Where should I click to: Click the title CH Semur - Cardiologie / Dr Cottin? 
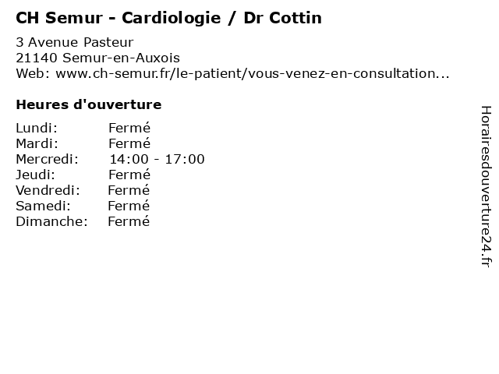(x=168, y=17)
